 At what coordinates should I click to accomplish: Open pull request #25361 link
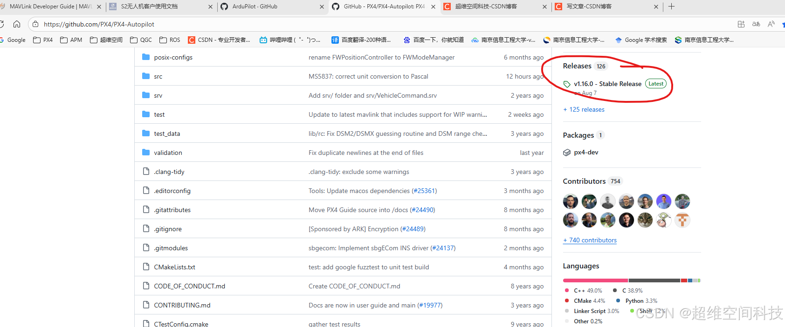[x=424, y=191]
